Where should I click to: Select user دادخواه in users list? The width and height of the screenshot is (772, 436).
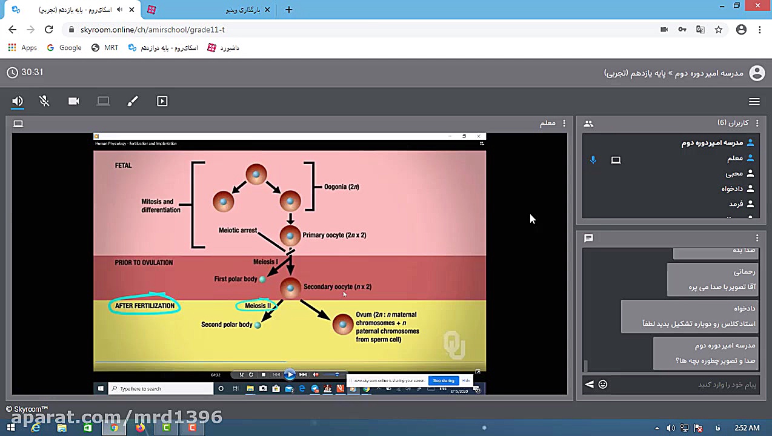point(670,188)
